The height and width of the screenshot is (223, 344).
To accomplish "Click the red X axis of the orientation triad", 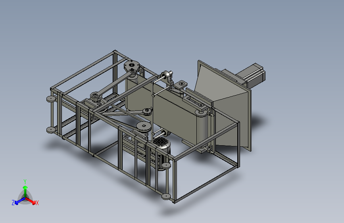I will coord(31,201).
